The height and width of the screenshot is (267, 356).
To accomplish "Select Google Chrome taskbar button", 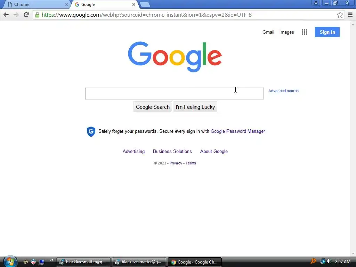I will point(194,262).
